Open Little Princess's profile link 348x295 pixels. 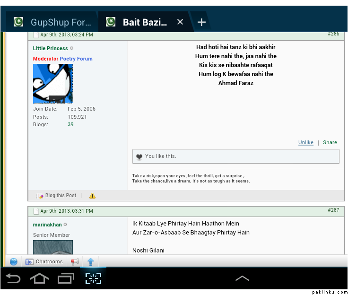point(50,48)
